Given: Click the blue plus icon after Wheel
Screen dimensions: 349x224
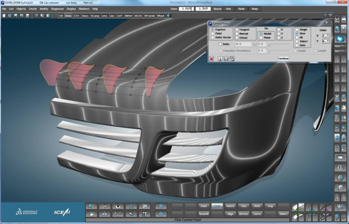Looking at the screenshot, I should (169, 15).
